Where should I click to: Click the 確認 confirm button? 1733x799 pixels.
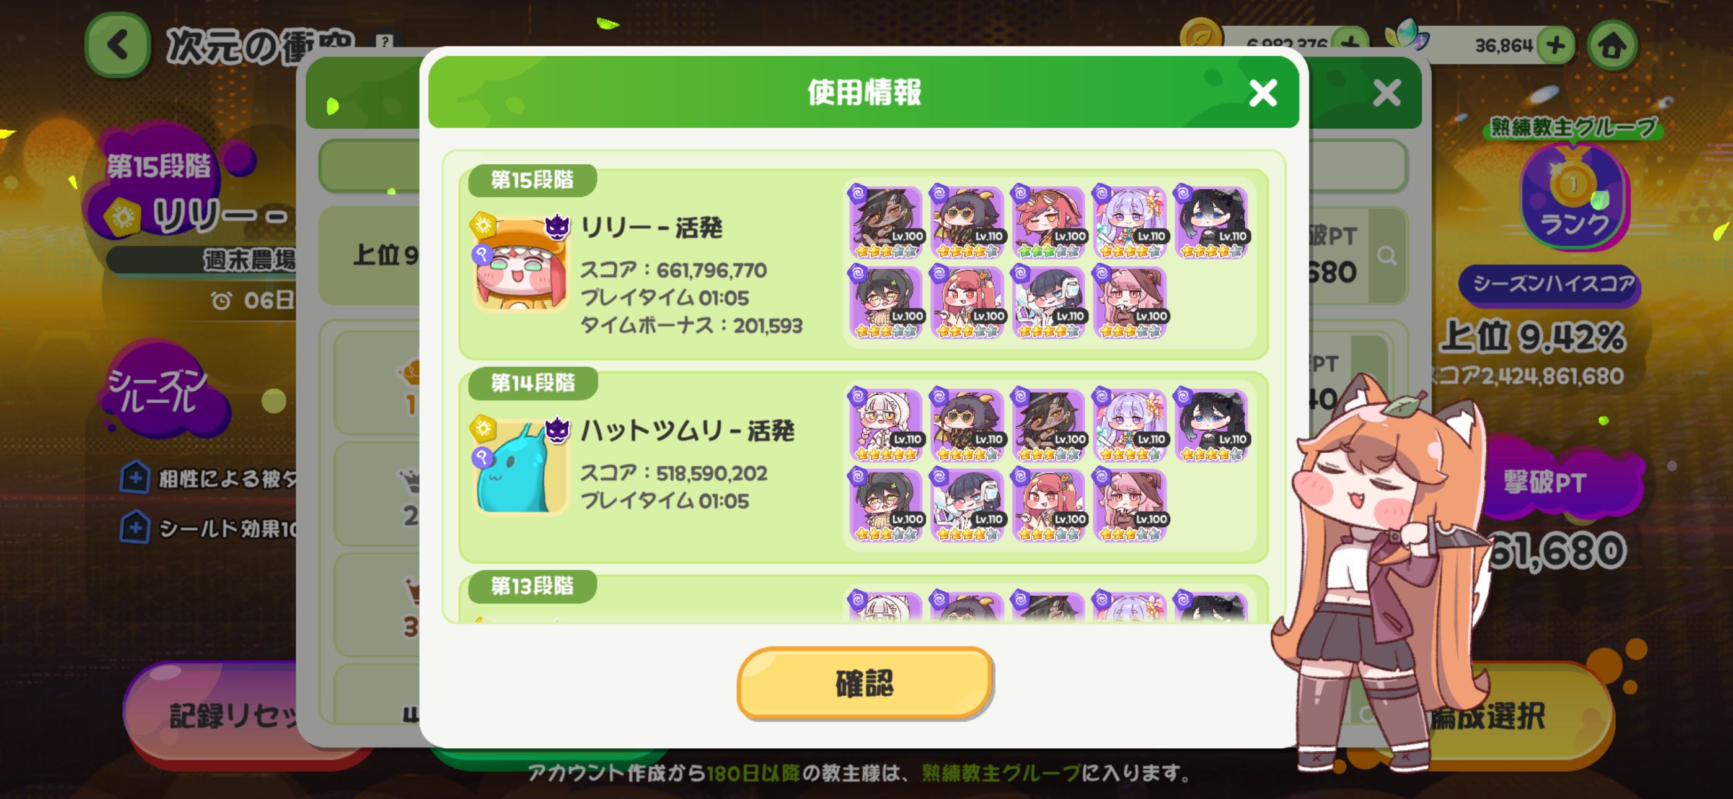pyautogui.click(x=865, y=683)
